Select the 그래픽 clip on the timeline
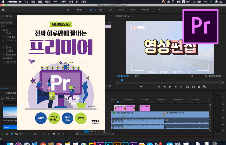Screen dimensions: 226x145 click(145, 108)
